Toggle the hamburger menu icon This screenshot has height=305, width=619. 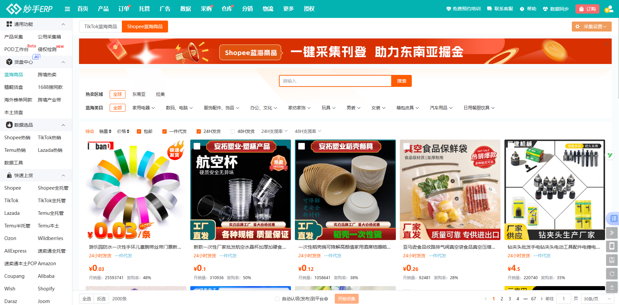tap(67, 9)
